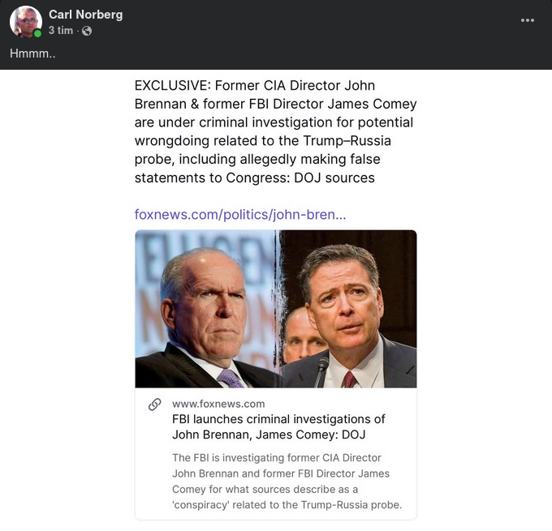Click the chain link icon beside www.foxnews.com
This screenshot has width=552, height=531.
pyautogui.click(x=154, y=405)
